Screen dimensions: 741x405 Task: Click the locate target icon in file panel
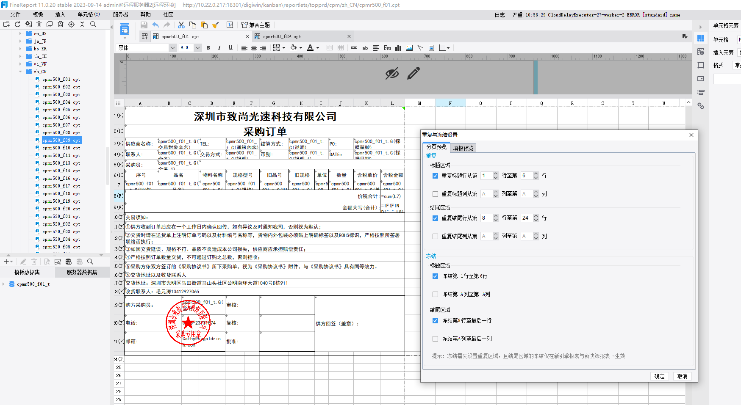point(71,25)
